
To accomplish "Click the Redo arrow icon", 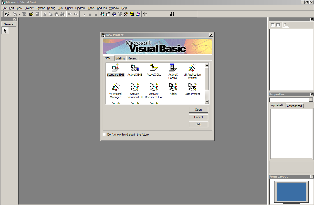I will 76,14.
